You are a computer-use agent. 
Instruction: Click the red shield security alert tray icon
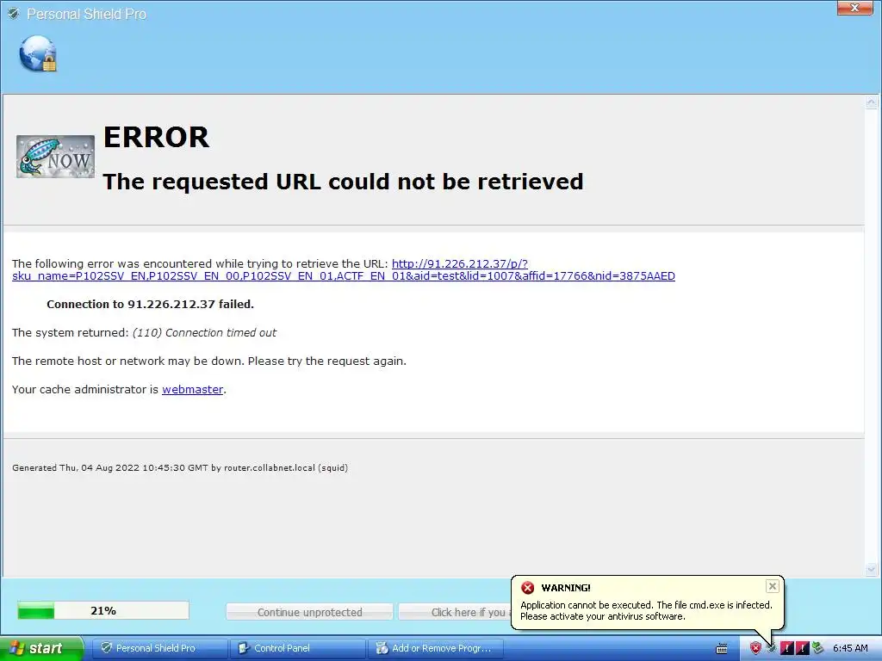[755, 648]
